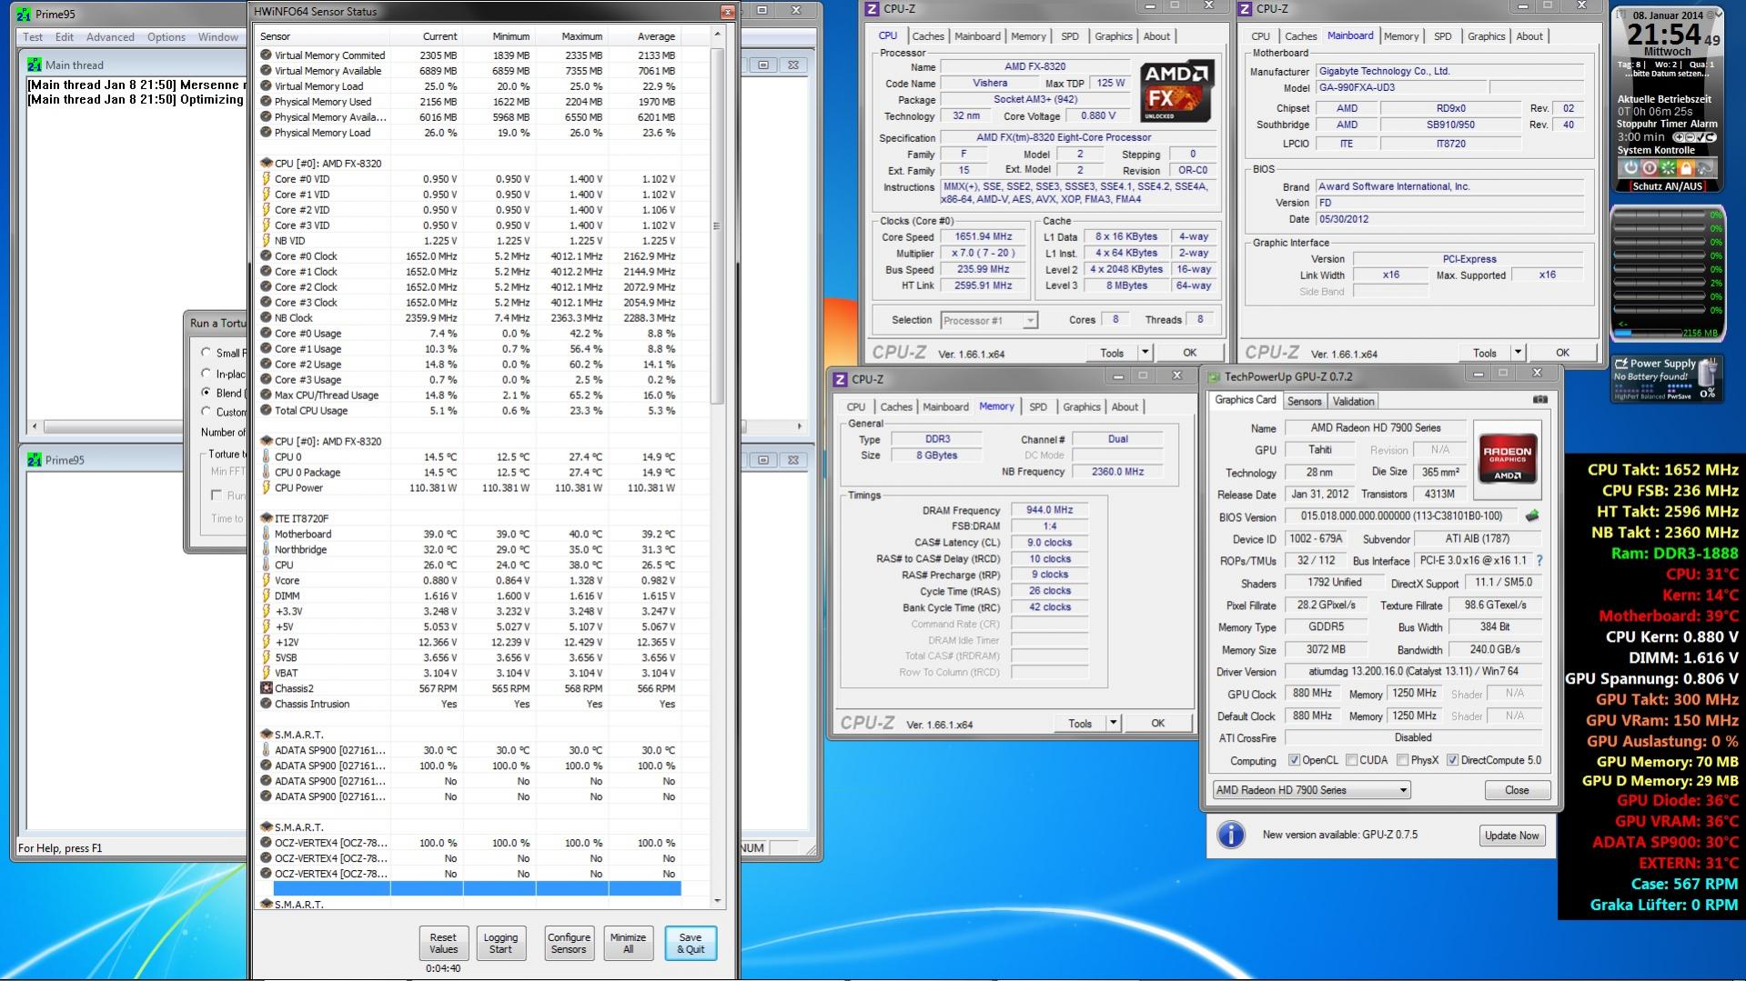
Task: Click the lightning icon beside Vcore row
Action: coord(267,580)
